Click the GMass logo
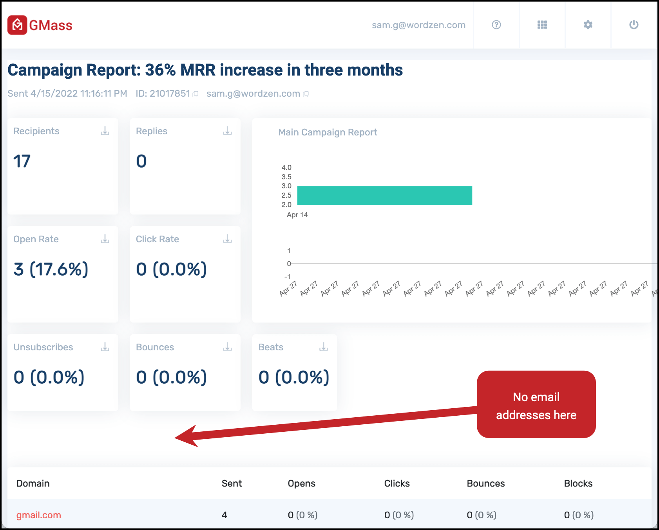This screenshot has width=659, height=530. coord(40,25)
